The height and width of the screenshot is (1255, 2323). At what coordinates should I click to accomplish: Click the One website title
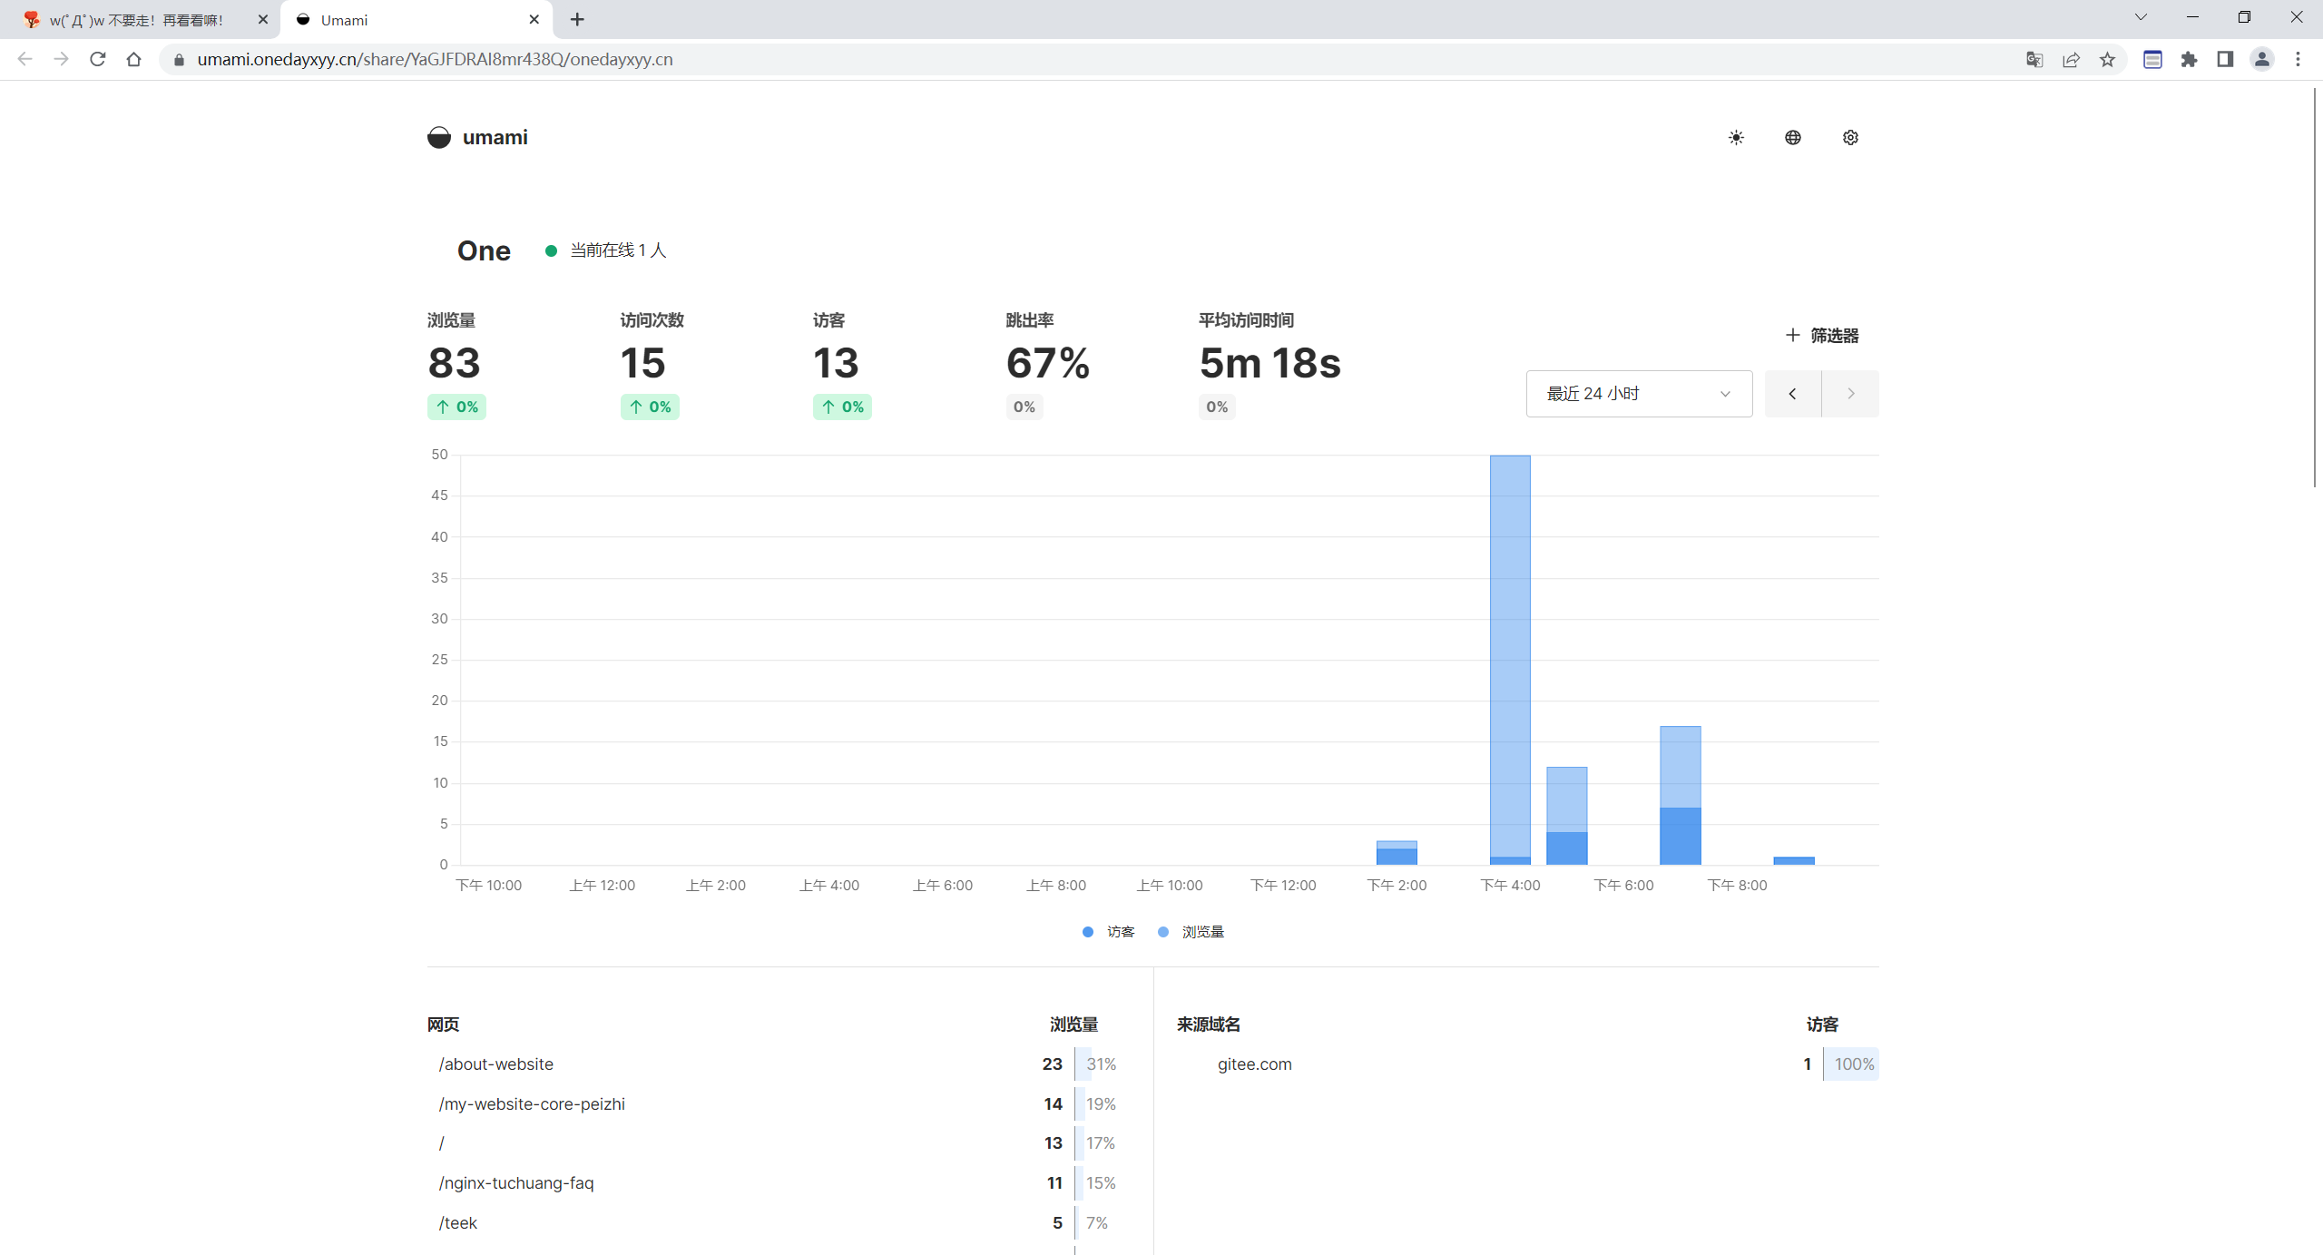tap(484, 250)
